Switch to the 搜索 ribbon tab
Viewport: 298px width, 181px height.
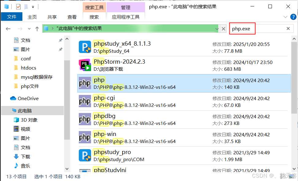tap(94, 17)
